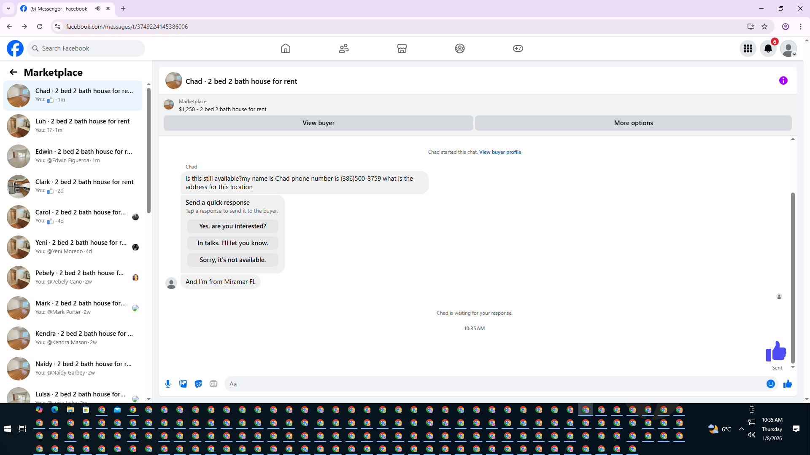Open the Edwin conversation
810x455 pixels.
click(x=73, y=156)
